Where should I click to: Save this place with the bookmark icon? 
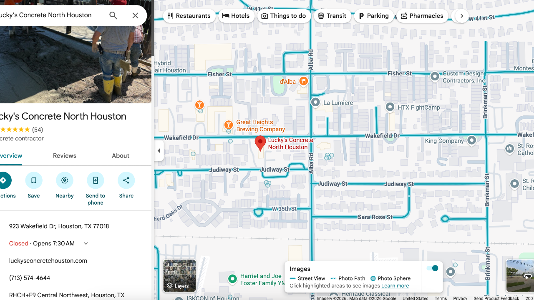coord(34,180)
